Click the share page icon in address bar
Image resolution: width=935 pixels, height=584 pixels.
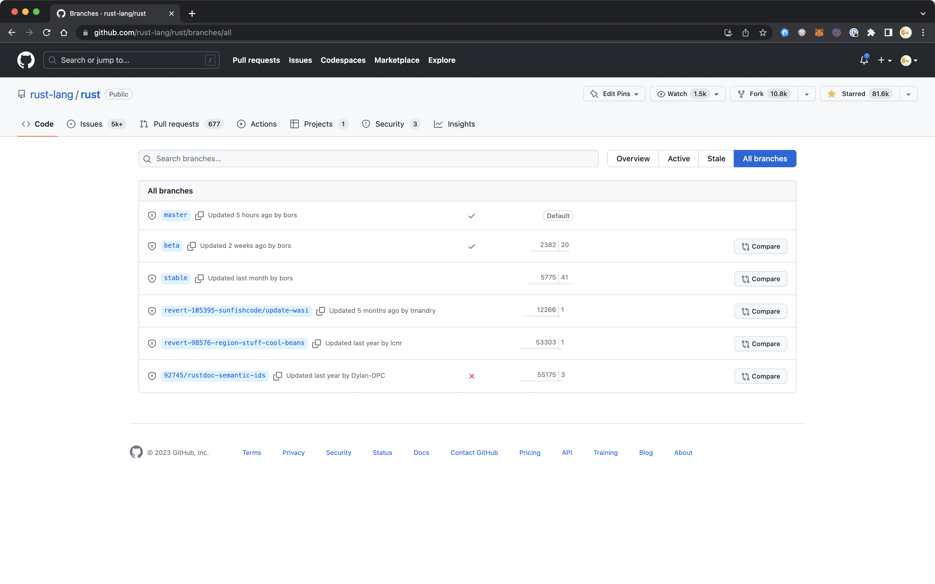click(745, 32)
